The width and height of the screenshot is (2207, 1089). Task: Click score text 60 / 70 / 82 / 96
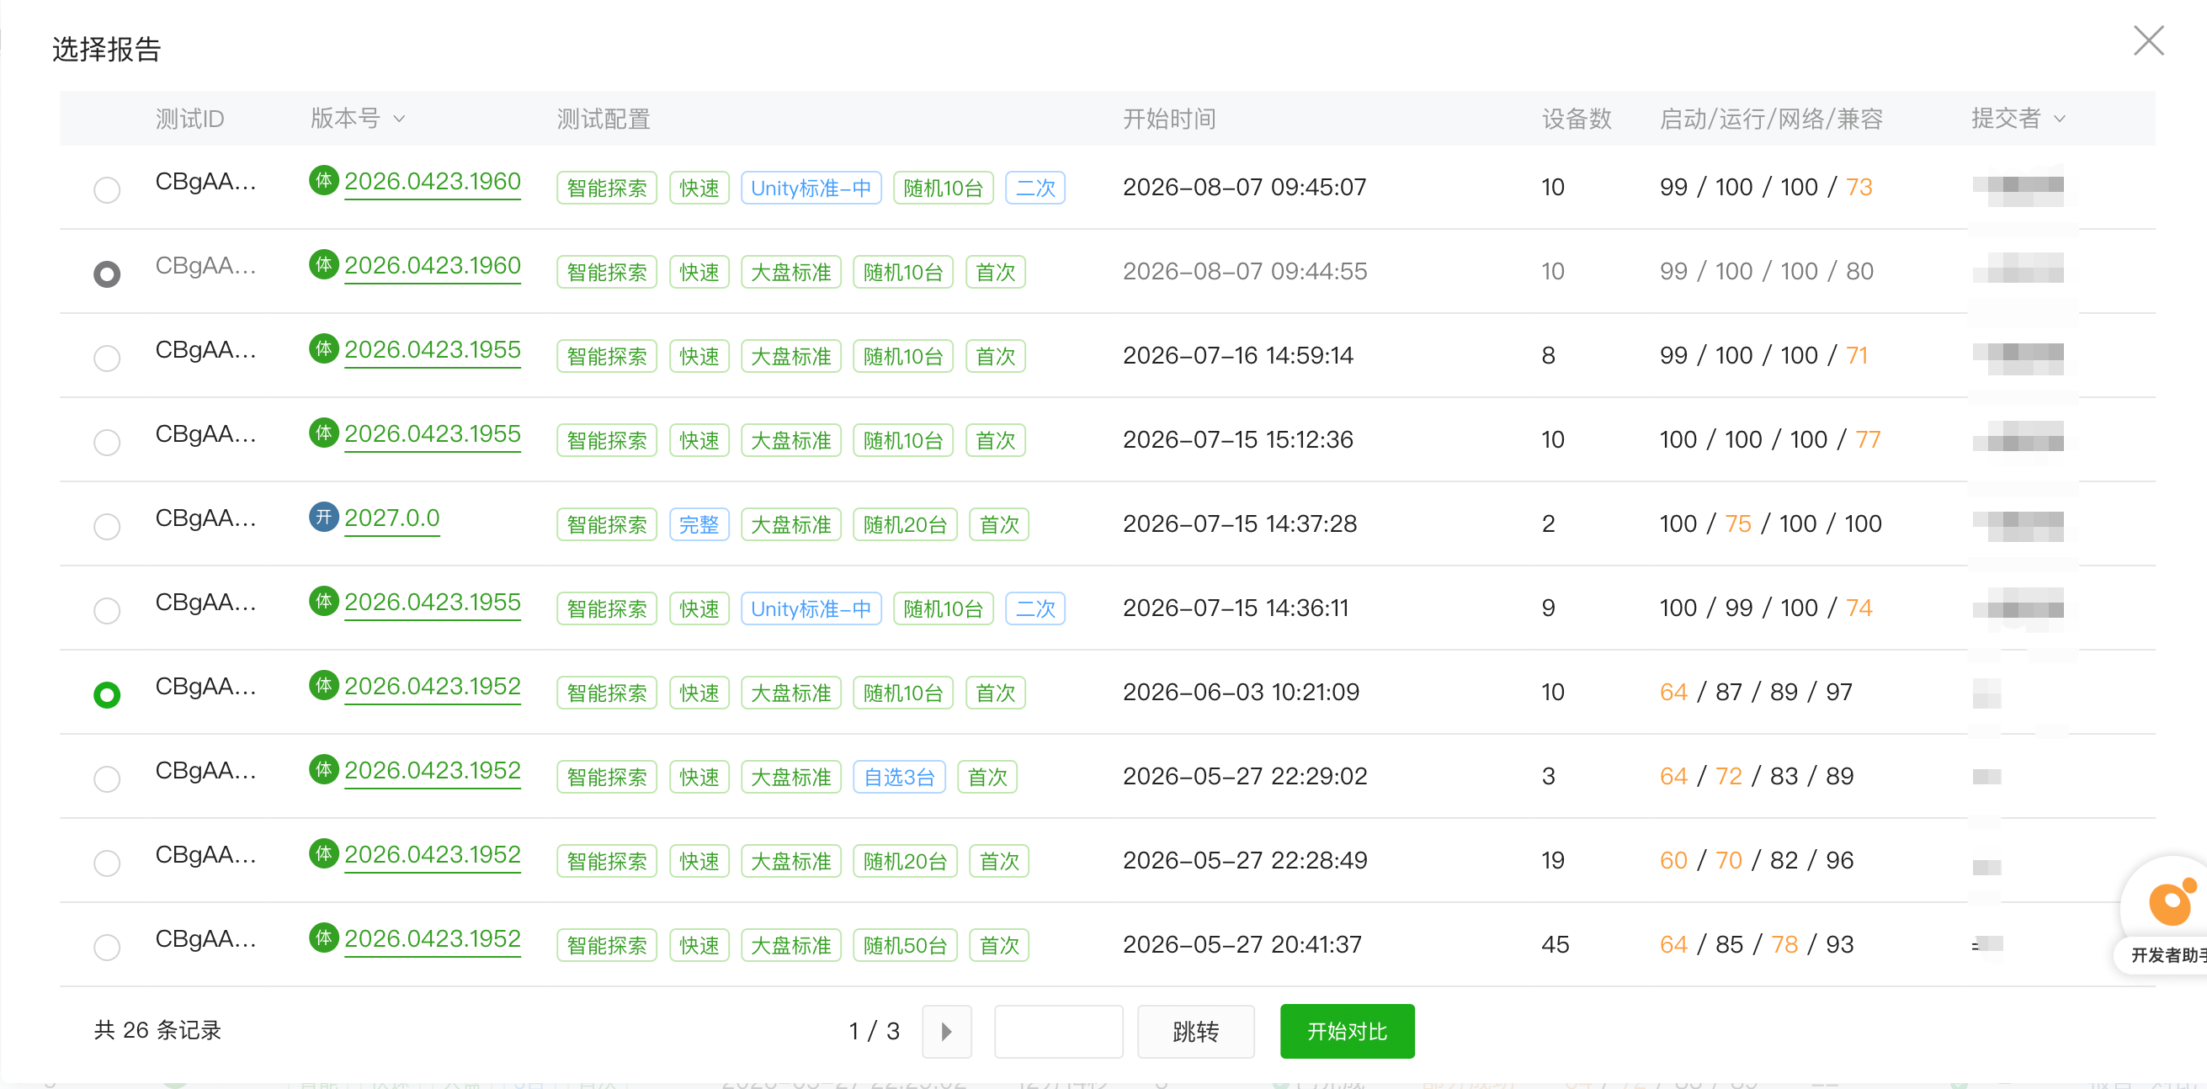point(1757,860)
